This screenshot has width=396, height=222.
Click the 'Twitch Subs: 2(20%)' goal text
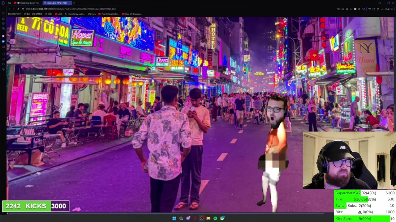coord(353,206)
